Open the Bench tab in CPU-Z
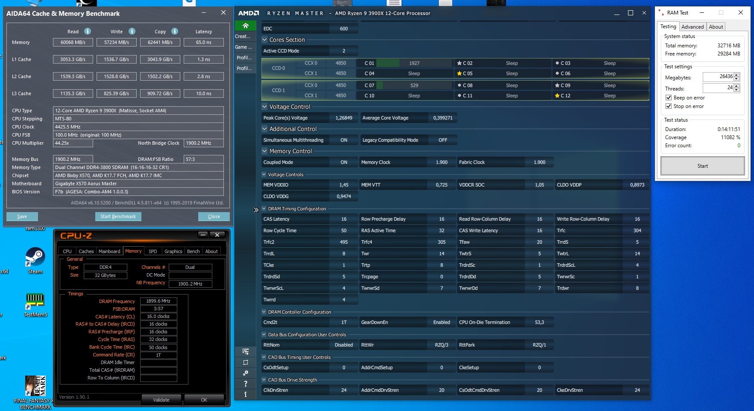This screenshot has width=754, height=411. (193, 251)
